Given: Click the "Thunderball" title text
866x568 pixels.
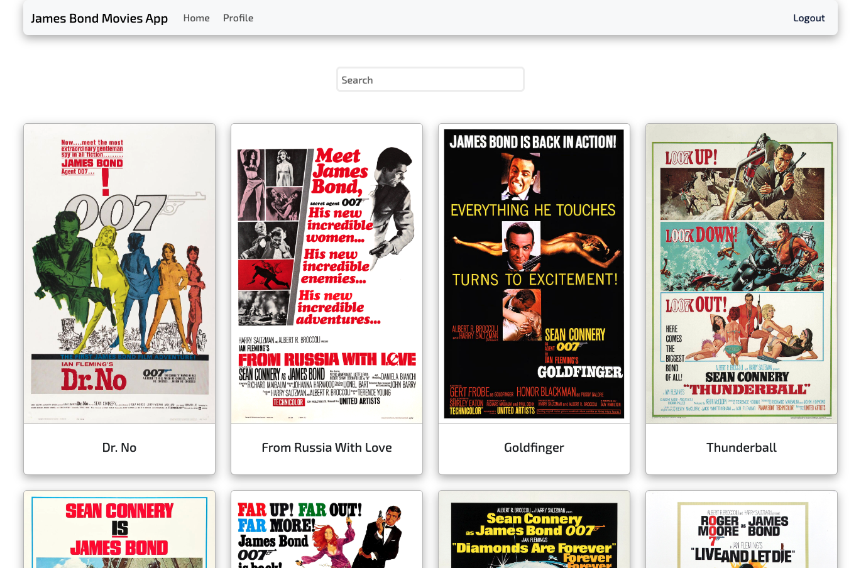Looking at the screenshot, I should pyautogui.click(x=742, y=447).
